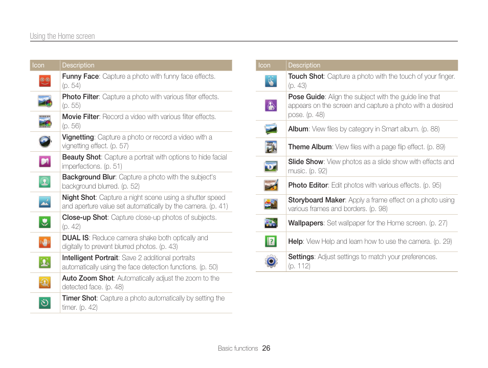
Task: Click the 'Intelligent Portrait' title text
Action: (x=90, y=258)
